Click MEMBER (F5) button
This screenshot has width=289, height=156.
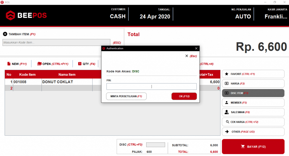pos(253,103)
